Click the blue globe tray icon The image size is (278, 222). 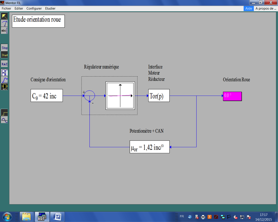(x=190, y=217)
